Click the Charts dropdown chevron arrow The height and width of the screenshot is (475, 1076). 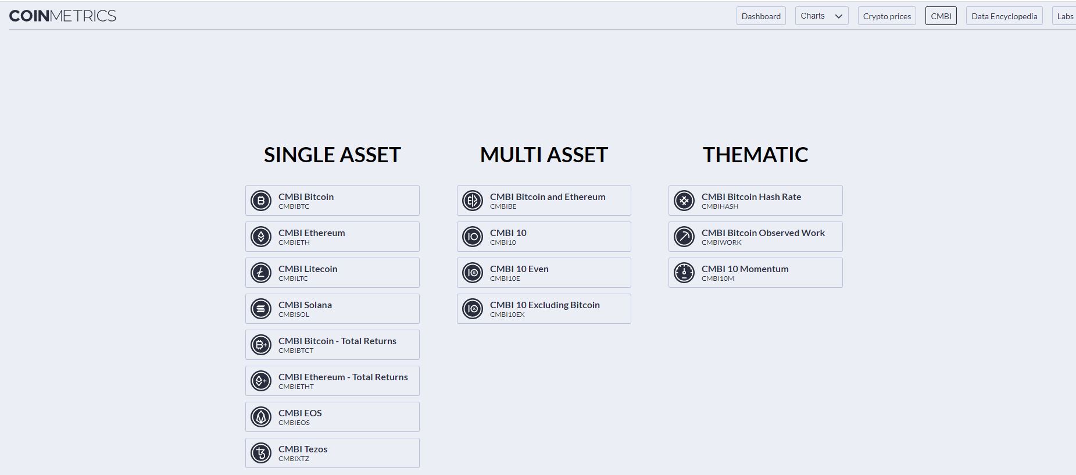(838, 16)
